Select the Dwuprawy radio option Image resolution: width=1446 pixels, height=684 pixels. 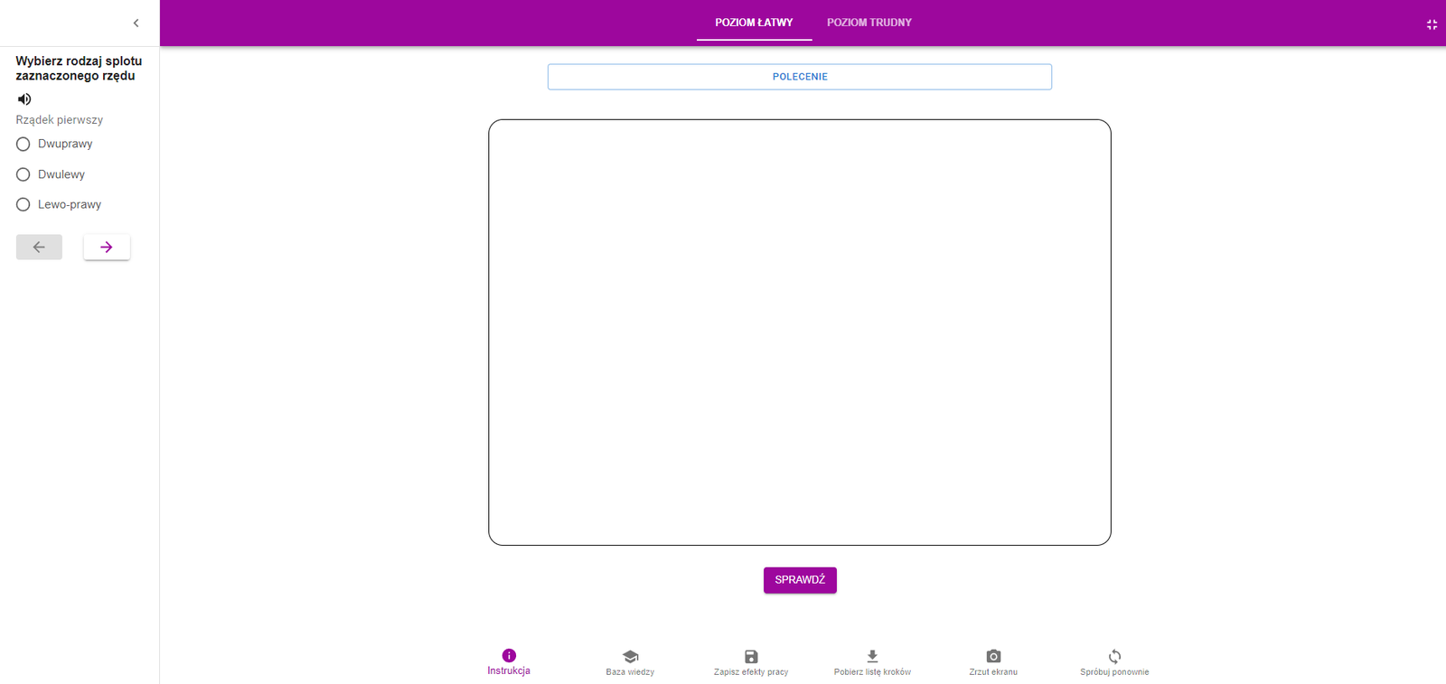pos(23,145)
